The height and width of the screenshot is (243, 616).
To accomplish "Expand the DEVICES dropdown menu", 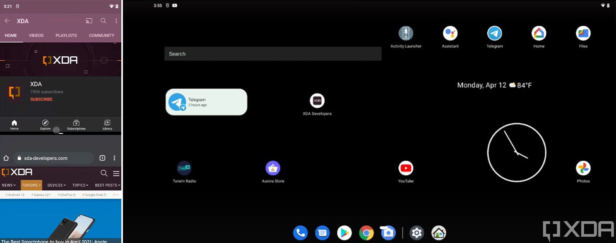I will pyautogui.click(x=57, y=185).
